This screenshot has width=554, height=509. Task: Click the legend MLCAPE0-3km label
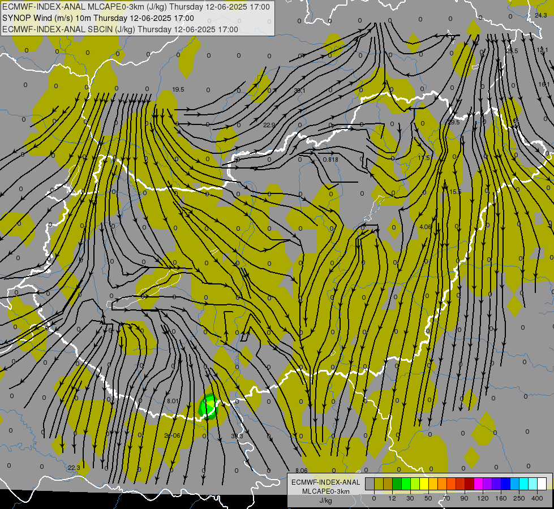325,491
